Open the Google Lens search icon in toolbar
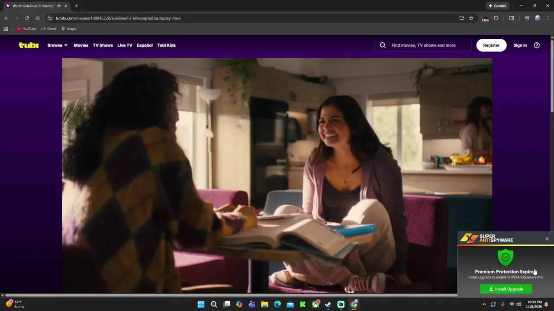The image size is (554, 311). click(x=512, y=18)
